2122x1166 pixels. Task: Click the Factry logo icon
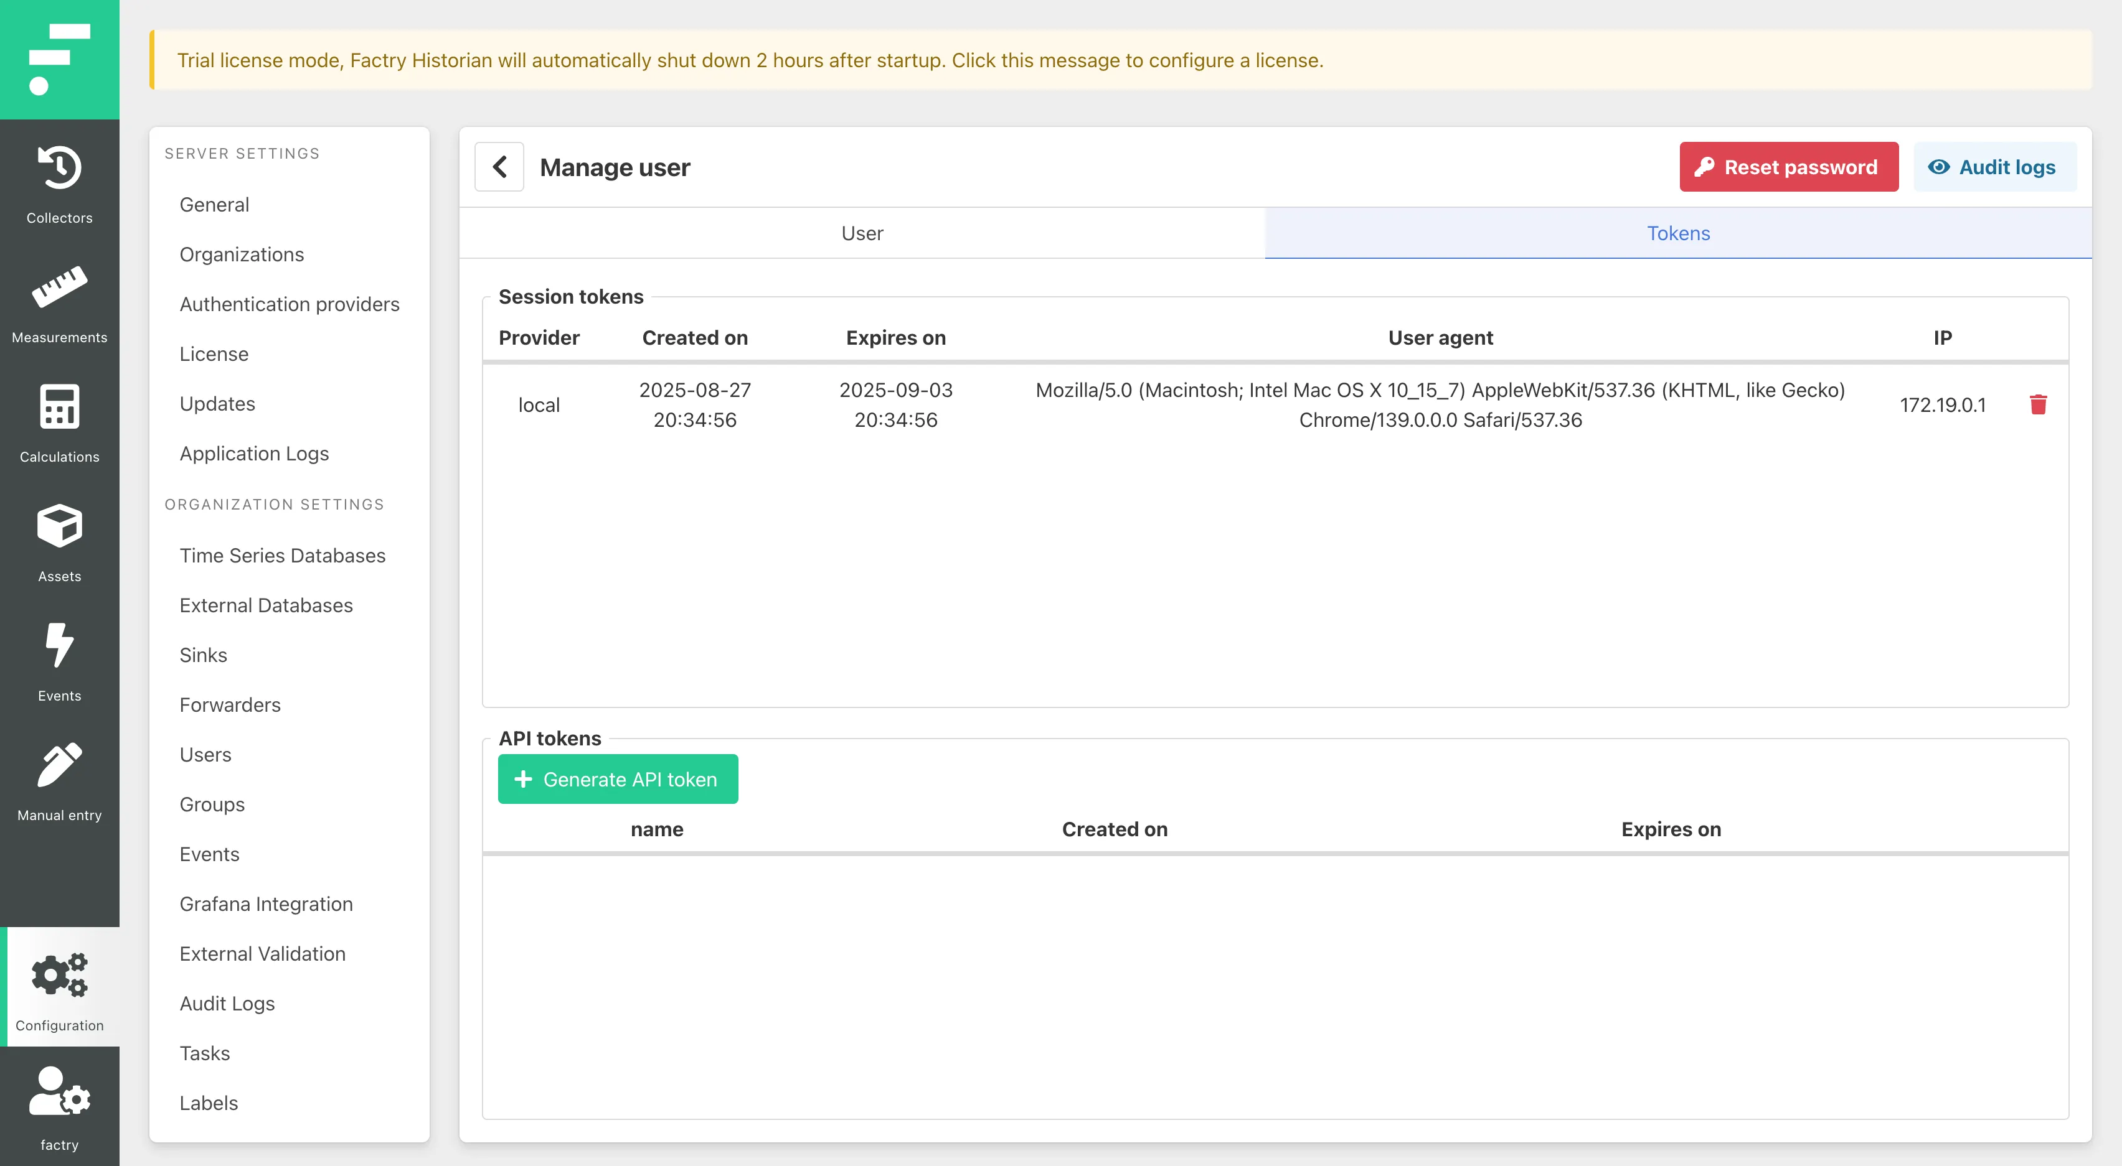[59, 59]
